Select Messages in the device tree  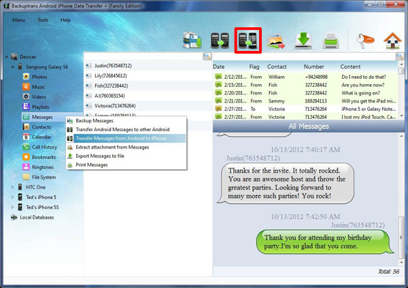click(42, 117)
